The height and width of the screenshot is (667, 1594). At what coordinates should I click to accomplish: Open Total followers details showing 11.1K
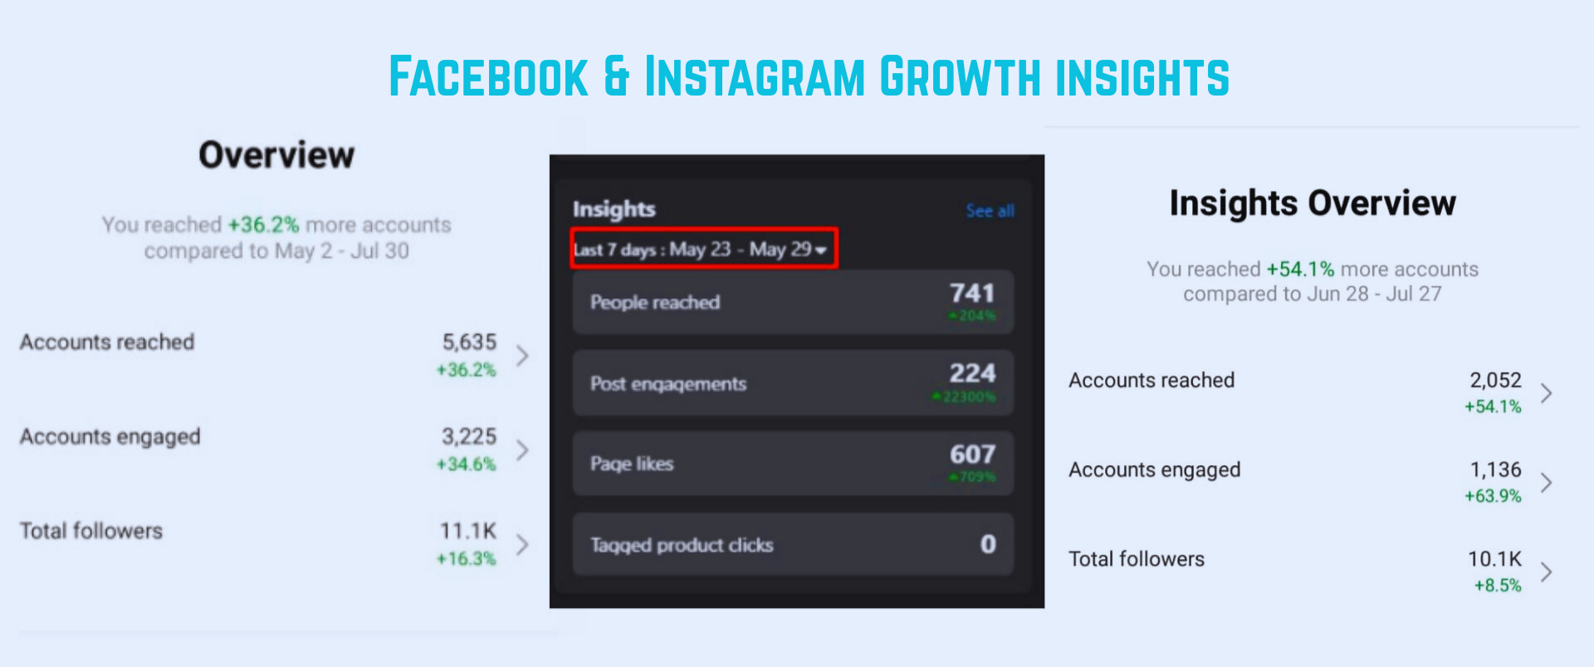click(x=522, y=544)
